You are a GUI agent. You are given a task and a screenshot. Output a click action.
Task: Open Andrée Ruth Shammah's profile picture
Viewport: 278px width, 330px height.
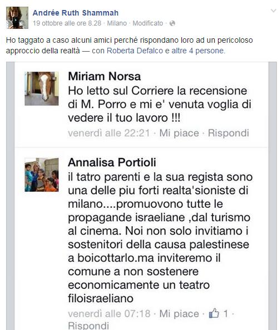(x=17, y=17)
